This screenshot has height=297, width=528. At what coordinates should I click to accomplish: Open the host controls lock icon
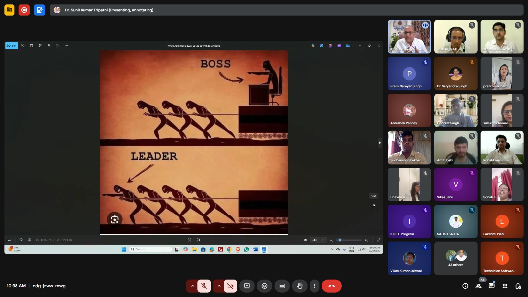coord(518,286)
